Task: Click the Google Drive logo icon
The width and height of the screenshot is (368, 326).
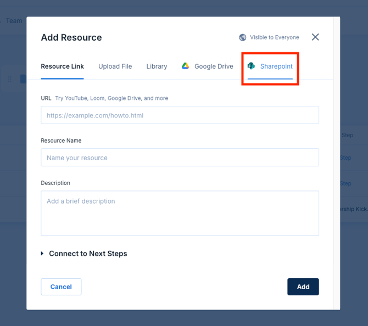Action: [186, 66]
